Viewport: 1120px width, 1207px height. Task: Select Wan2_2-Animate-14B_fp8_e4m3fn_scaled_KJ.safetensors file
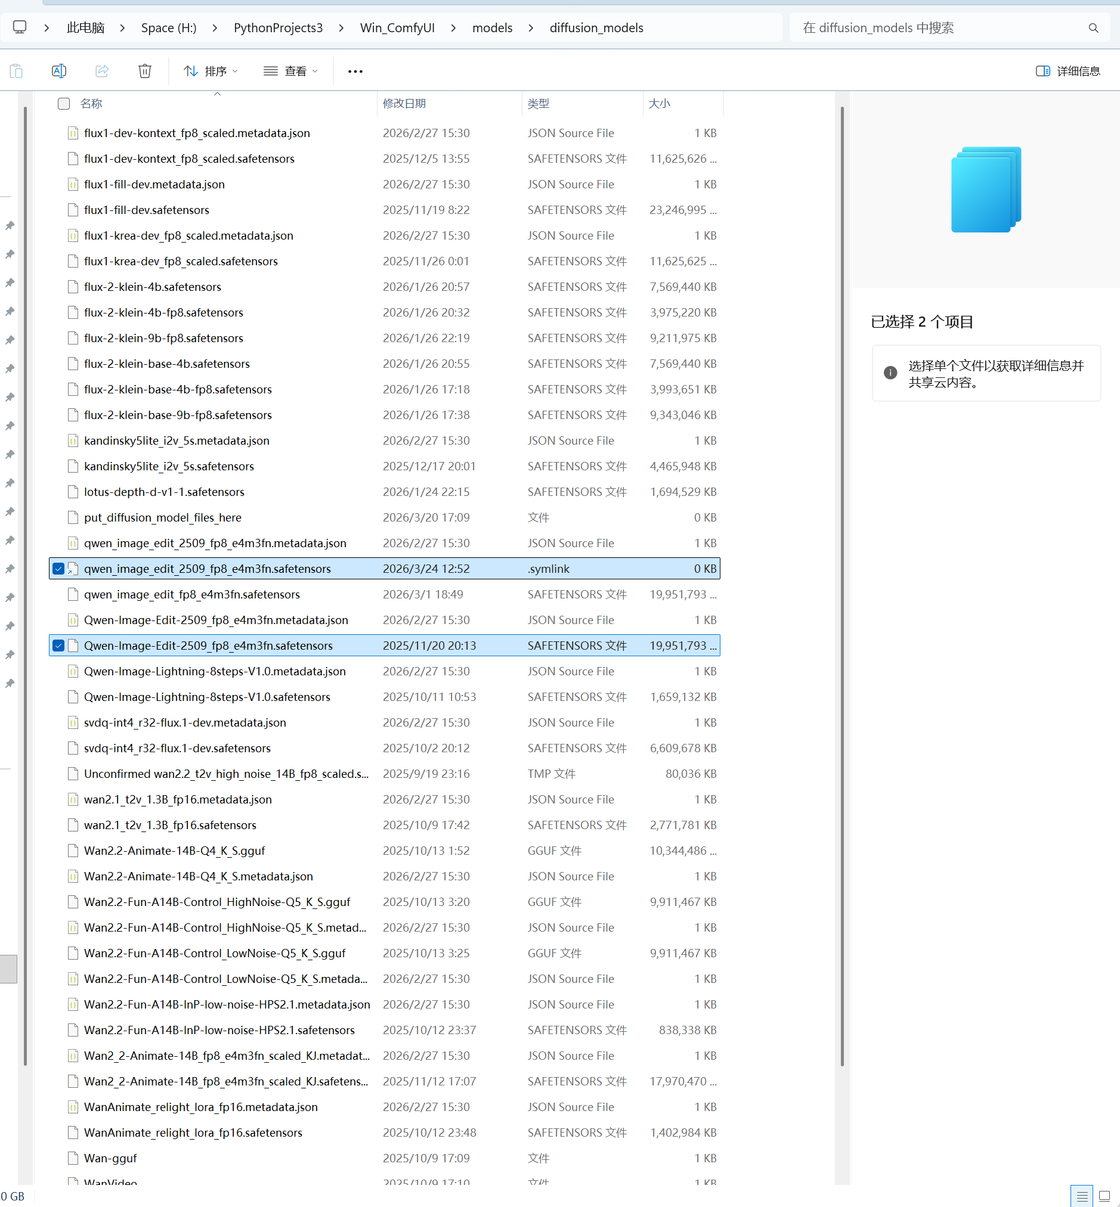tap(384, 1081)
